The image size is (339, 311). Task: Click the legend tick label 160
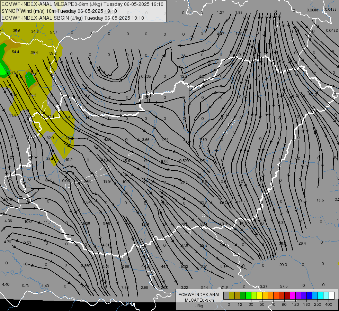point(306,304)
